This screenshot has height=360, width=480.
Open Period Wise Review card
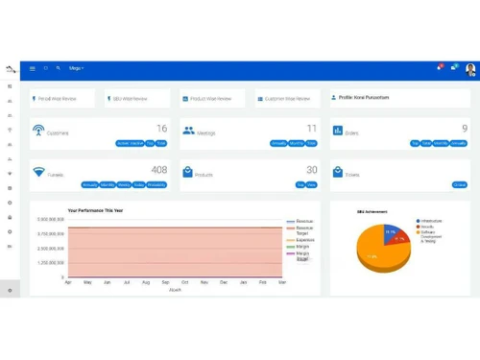[62, 99]
